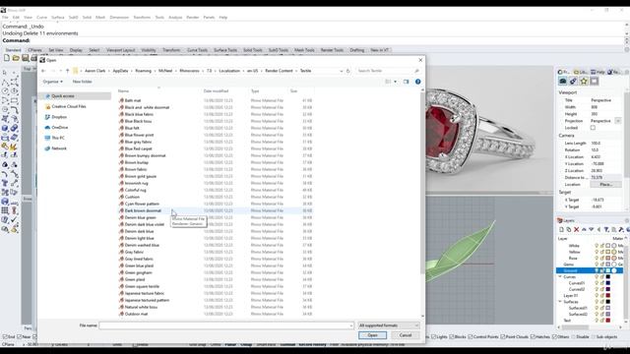The height and width of the screenshot is (354, 630).
Task: Click the new layer icon in Layers panel
Action: point(561,229)
